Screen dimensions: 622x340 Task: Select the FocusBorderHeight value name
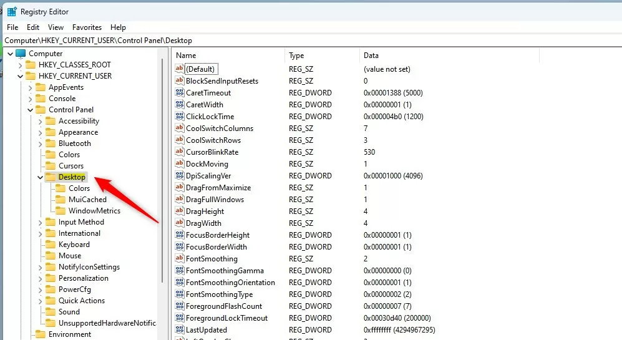(x=218, y=235)
